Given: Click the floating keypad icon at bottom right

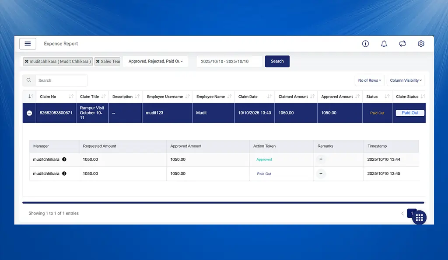Looking at the screenshot, I should pos(419,217).
